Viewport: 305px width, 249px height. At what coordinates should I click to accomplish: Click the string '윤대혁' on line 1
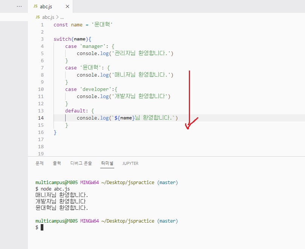point(102,25)
